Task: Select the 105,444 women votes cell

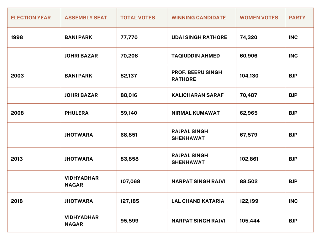Action: (260, 221)
